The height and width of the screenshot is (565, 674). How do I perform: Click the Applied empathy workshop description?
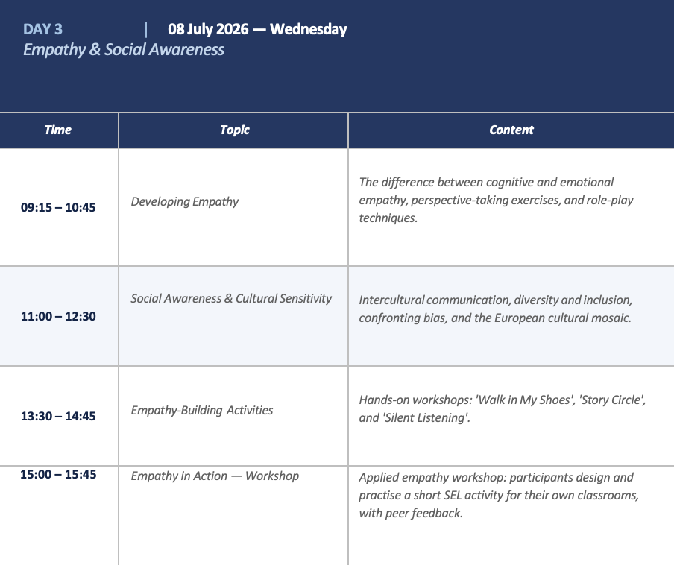tap(499, 495)
